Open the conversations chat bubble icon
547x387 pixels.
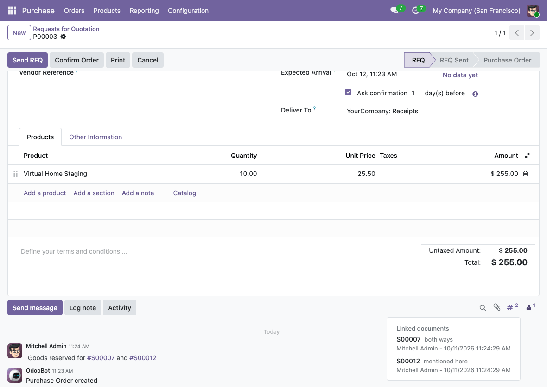(394, 11)
